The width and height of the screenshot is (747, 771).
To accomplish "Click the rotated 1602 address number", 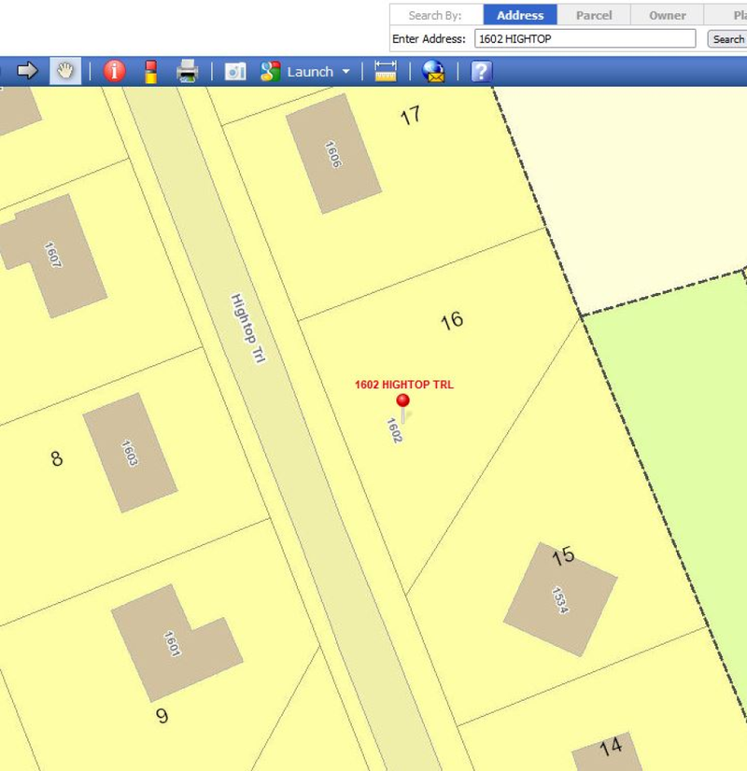I will 394,430.
